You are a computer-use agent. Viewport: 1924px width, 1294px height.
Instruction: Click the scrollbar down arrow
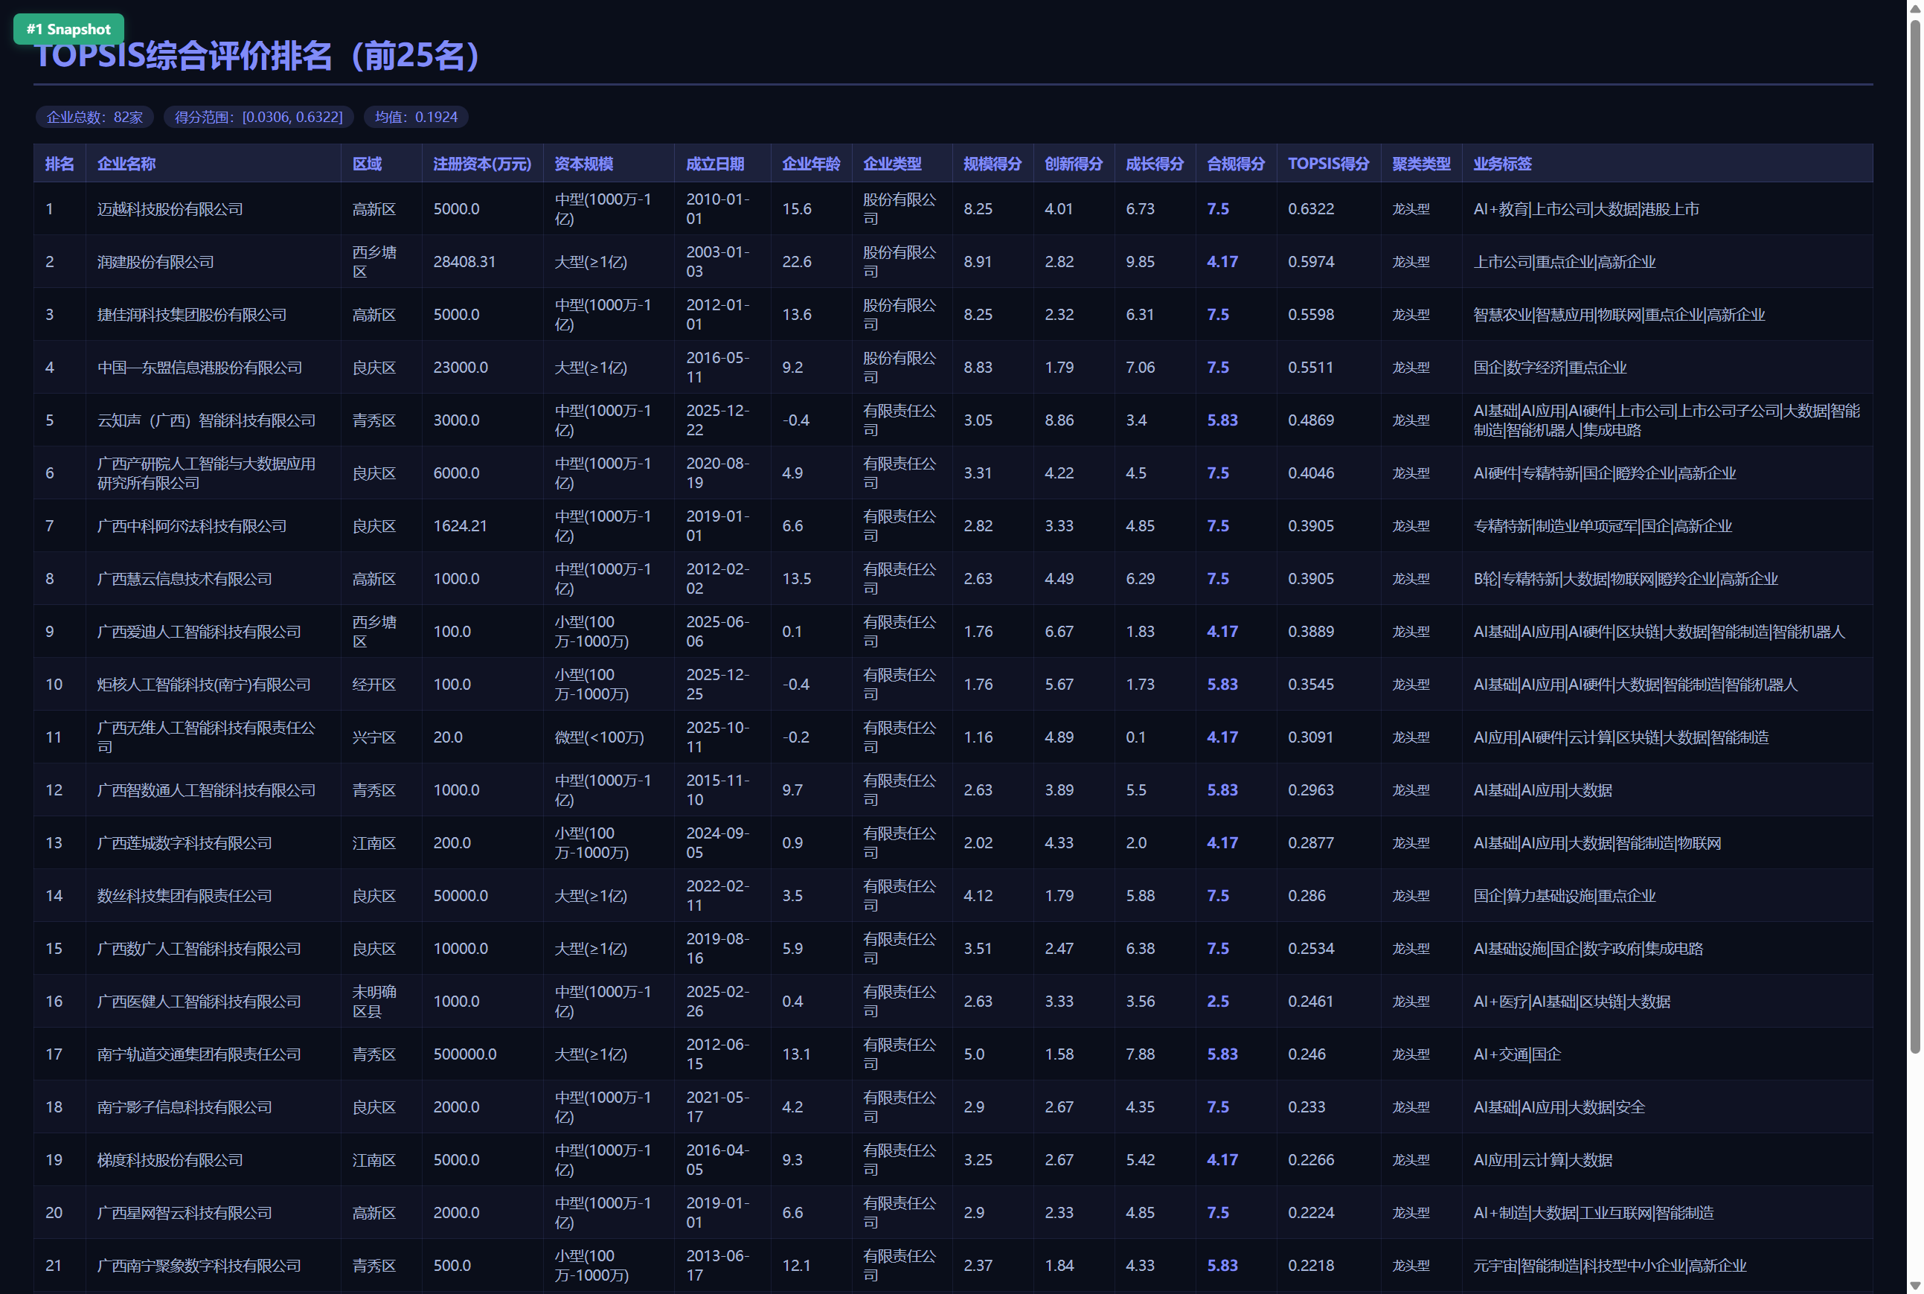(1915, 1286)
